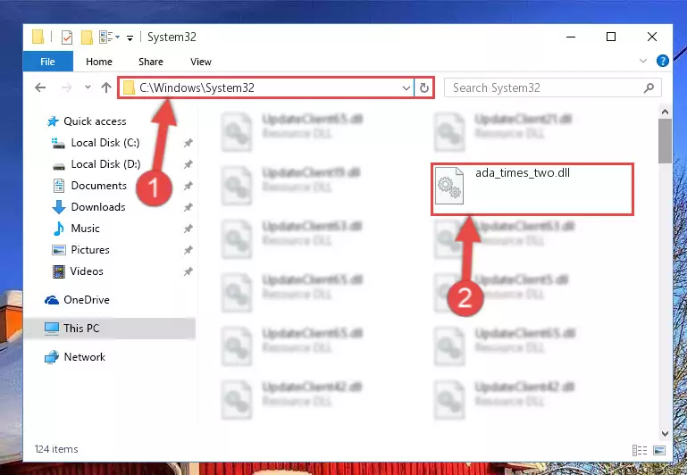
Task: Switch to Large icons view icon
Action: (659, 450)
